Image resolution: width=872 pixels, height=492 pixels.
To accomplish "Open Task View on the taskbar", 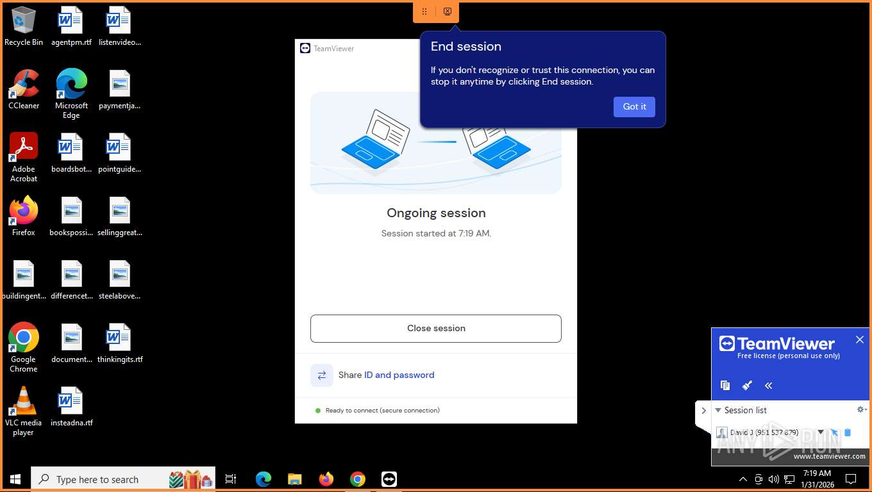I will click(231, 479).
